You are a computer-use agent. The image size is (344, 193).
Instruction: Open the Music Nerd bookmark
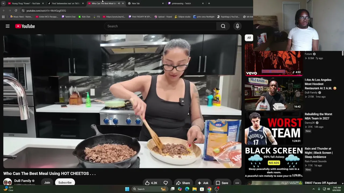21,17
